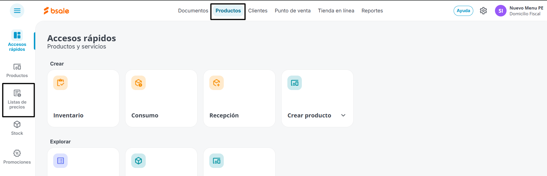Open Productos in the left sidebar

coord(17,71)
